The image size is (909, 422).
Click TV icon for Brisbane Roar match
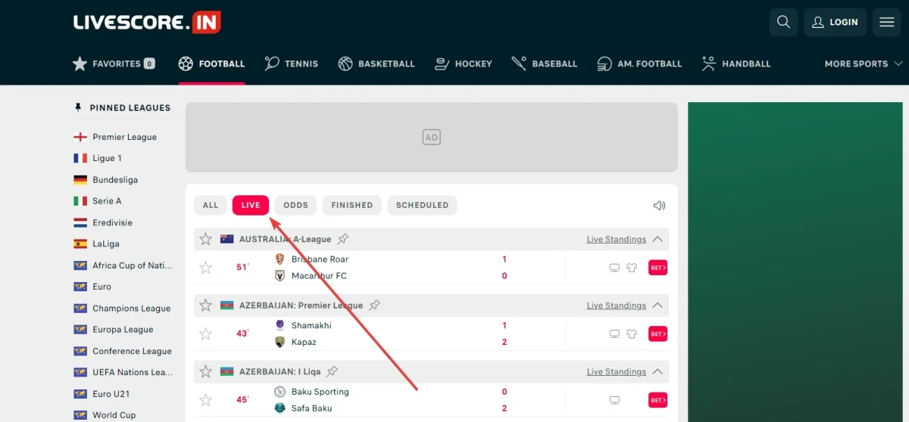615,268
